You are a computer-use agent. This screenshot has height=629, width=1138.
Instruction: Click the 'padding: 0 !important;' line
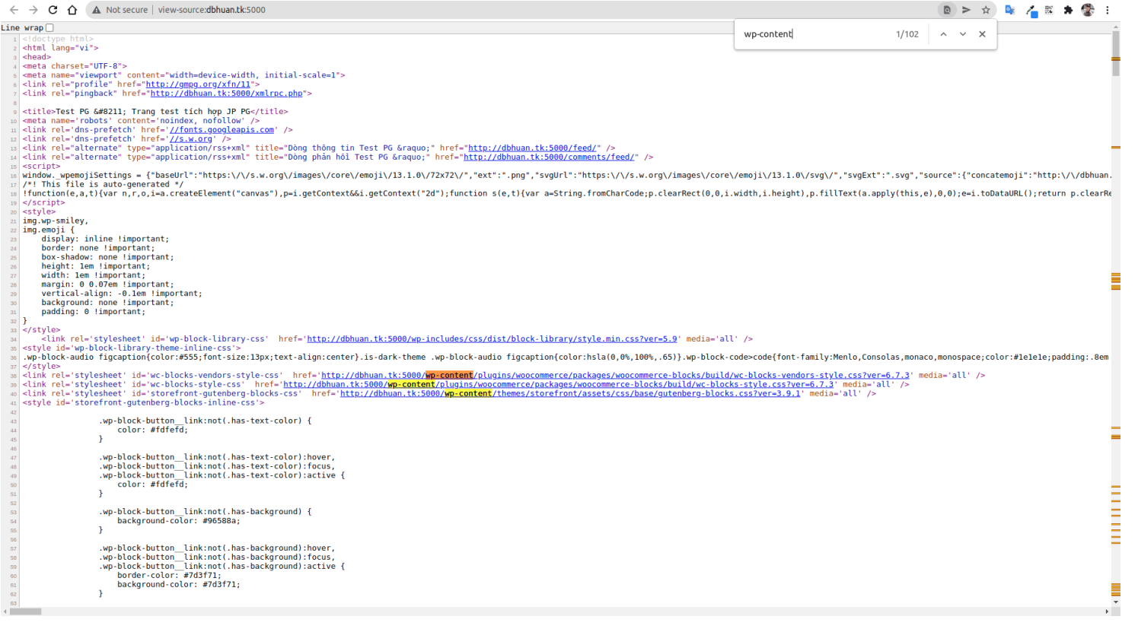[x=93, y=312]
